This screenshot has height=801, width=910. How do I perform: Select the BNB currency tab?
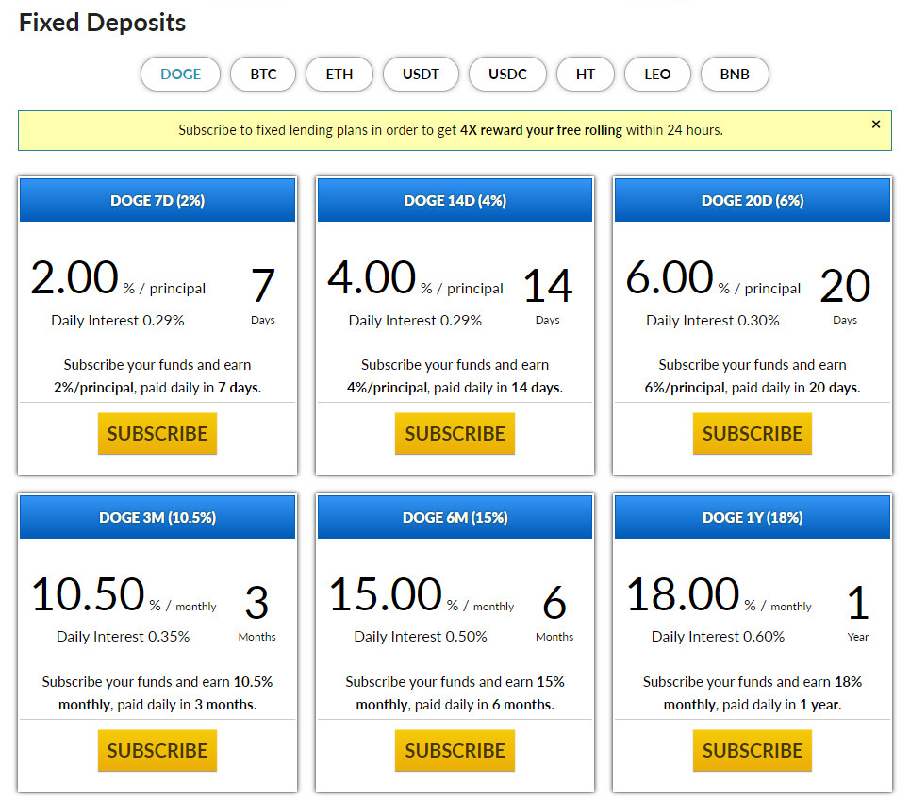[x=735, y=75]
